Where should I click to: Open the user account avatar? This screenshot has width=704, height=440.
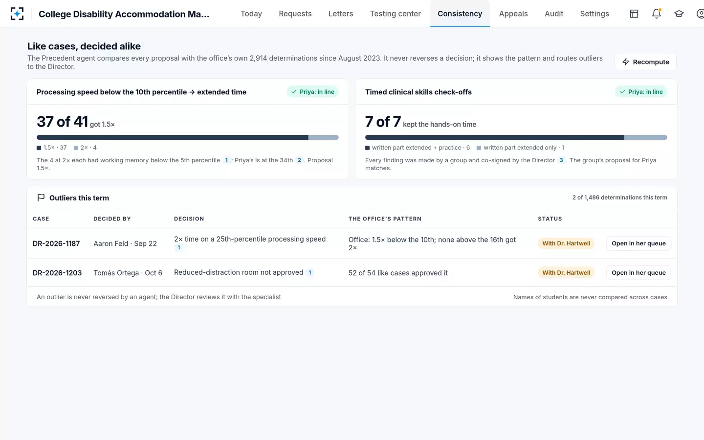point(700,14)
